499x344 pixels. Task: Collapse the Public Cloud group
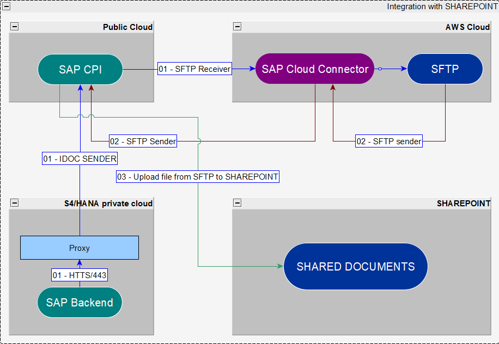(15, 27)
